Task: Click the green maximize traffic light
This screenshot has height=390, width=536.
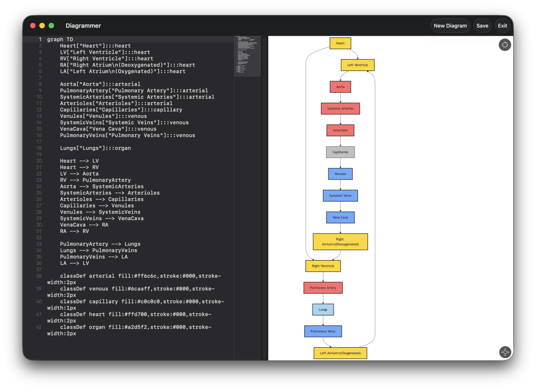Action: [51, 25]
